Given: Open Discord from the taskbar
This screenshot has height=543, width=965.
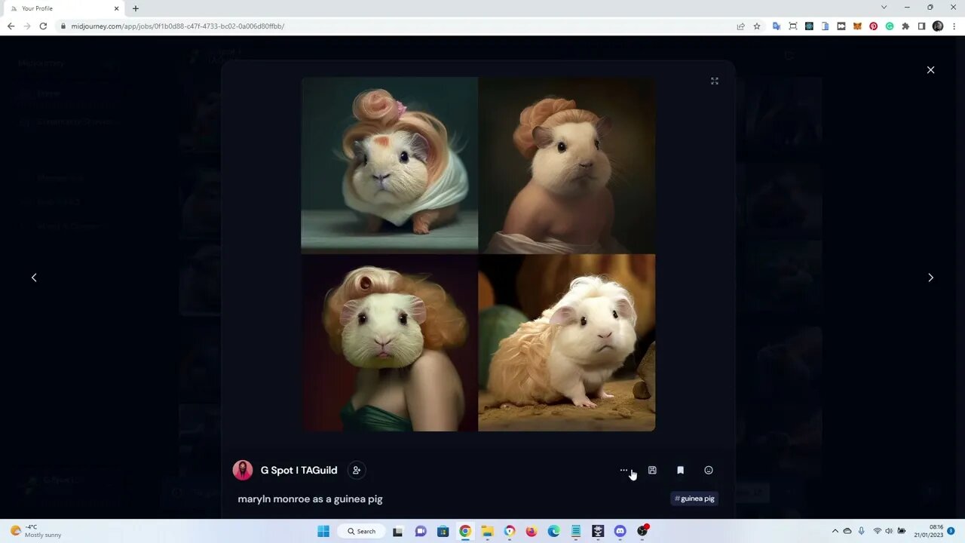Looking at the screenshot, I should click(x=620, y=531).
